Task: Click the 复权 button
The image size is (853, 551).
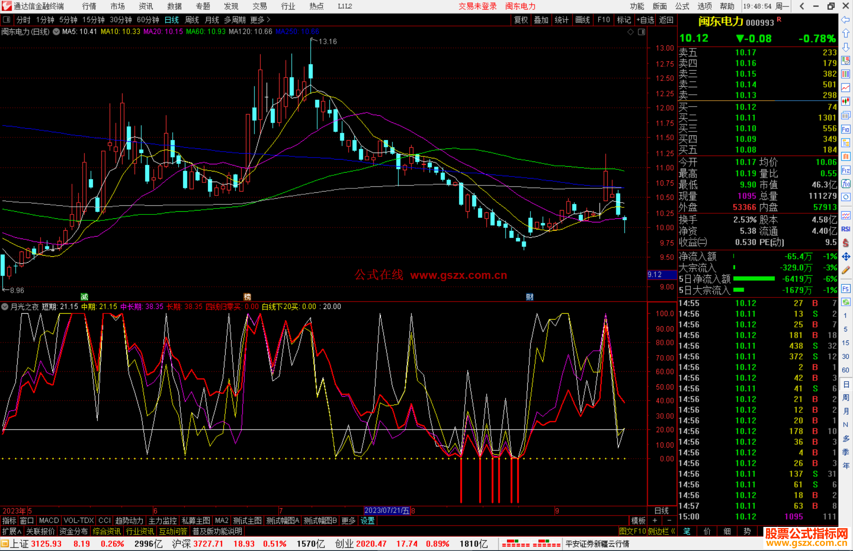Action: click(x=521, y=20)
